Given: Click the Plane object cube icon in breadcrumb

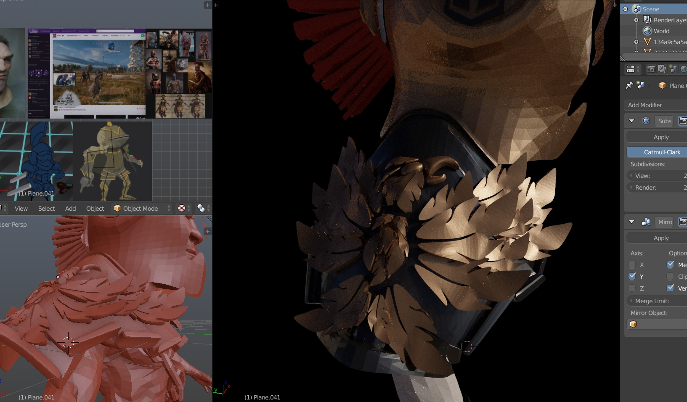Looking at the screenshot, I should [663, 85].
